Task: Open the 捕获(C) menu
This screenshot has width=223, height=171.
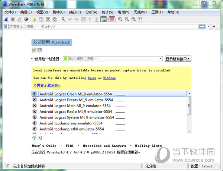Action: click(75, 12)
